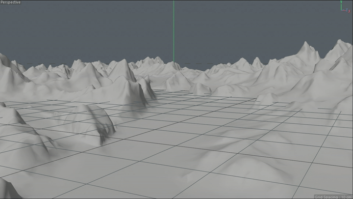Select the green world Y axis line
Image resolution: width=353 pixels, height=199 pixels.
pos(174,31)
